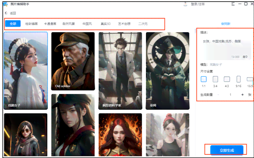Screen dimensions: 254x158
Task: Select the girl with red beanie thumbnail
Action: (x=167, y=135)
